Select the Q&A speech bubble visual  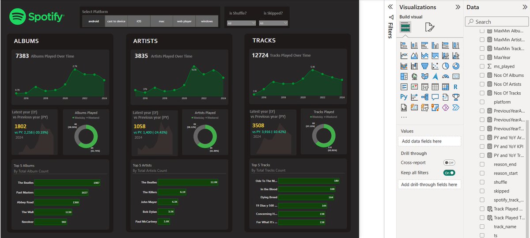click(x=435, y=97)
